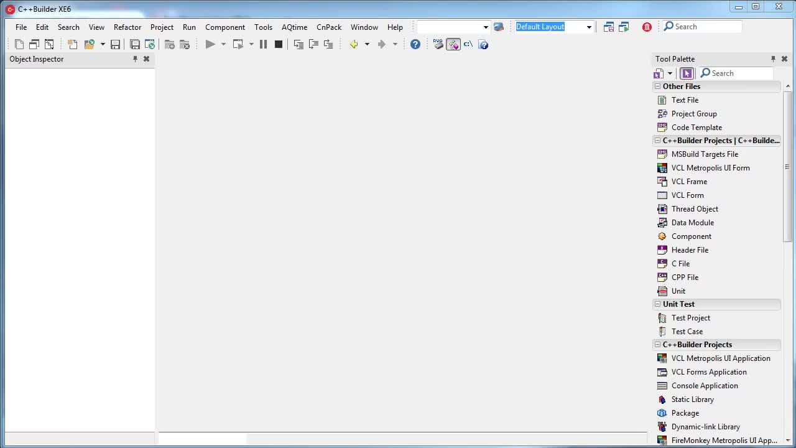Image resolution: width=796 pixels, height=448 pixels.
Task: Click the Pause toolbar button
Action: (x=263, y=44)
